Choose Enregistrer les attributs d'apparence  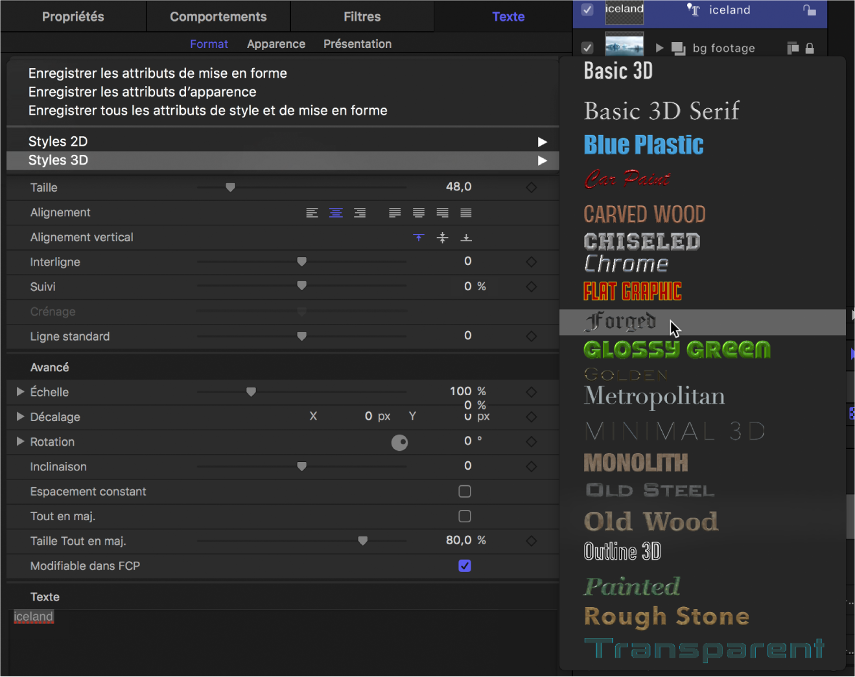click(x=143, y=92)
